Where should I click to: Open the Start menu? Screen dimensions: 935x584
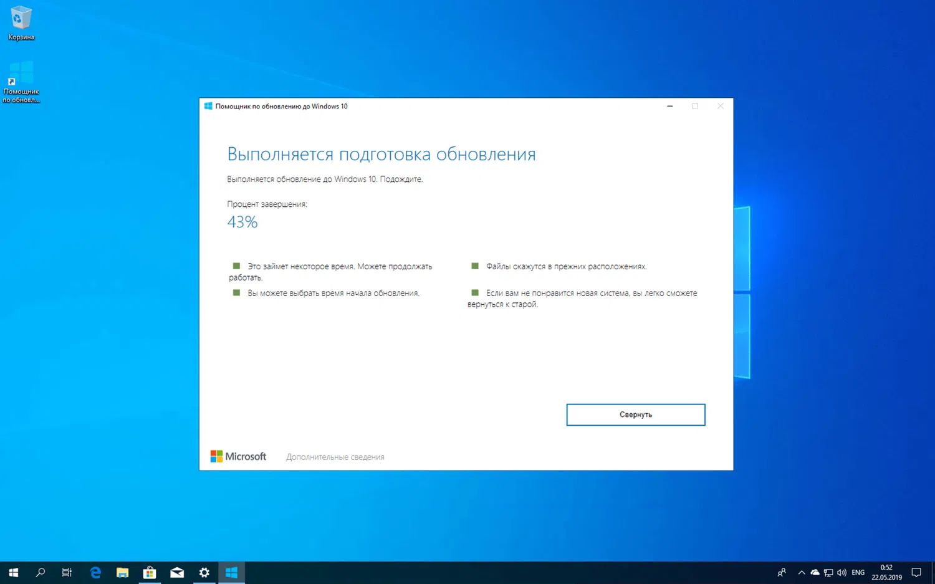coord(13,572)
